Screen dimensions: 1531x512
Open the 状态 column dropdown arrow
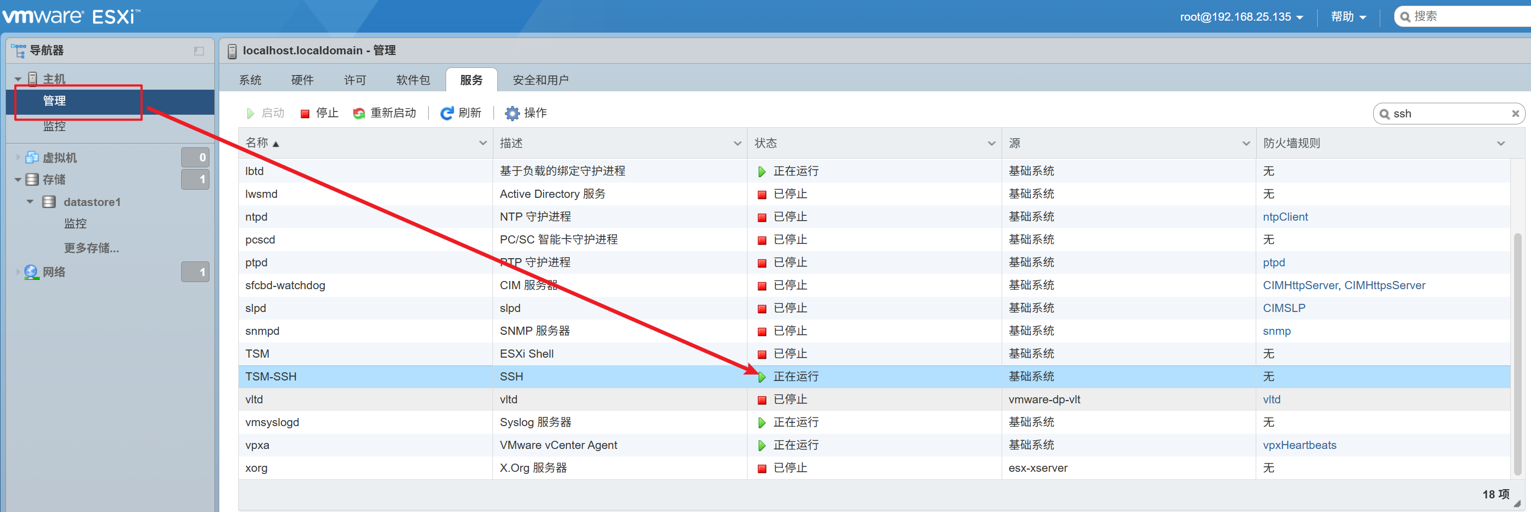point(991,143)
